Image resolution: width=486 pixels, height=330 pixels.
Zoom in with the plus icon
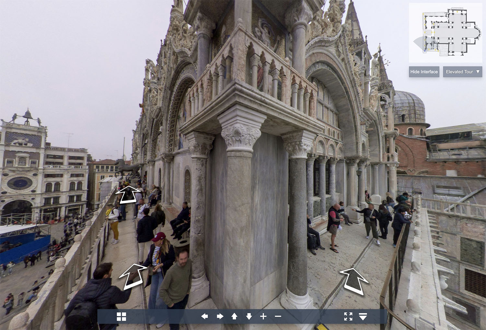[263, 316]
